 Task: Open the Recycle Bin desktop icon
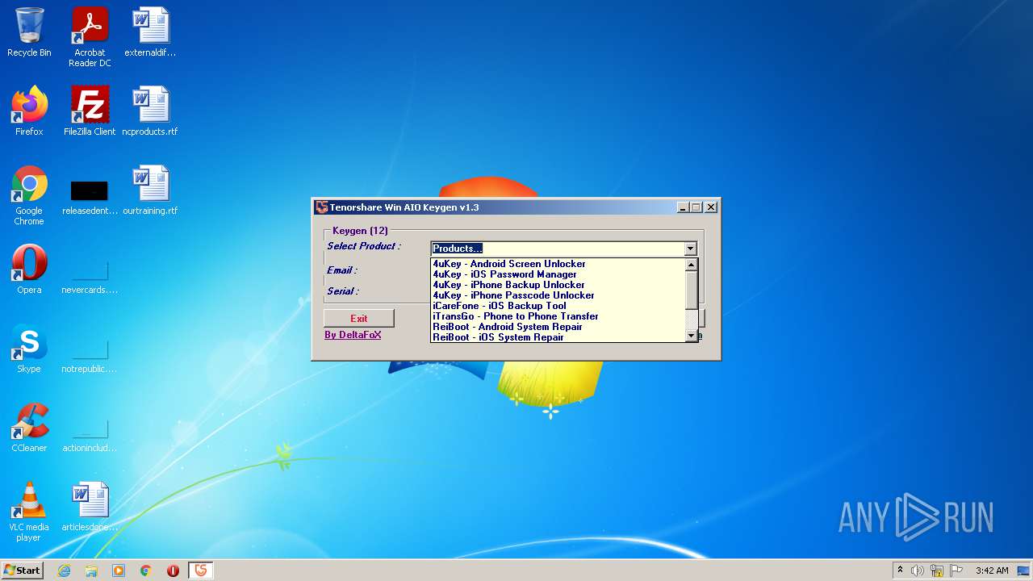pyautogui.click(x=29, y=32)
